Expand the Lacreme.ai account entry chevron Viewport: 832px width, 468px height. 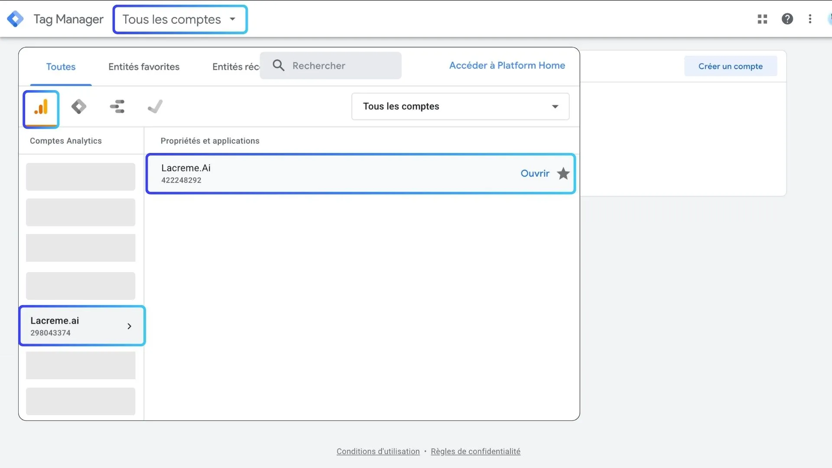coord(129,326)
